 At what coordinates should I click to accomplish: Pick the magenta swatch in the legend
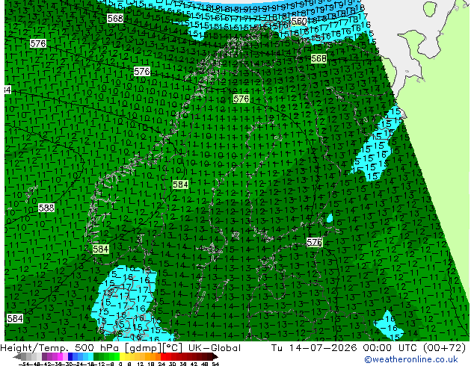[x=60, y=357]
